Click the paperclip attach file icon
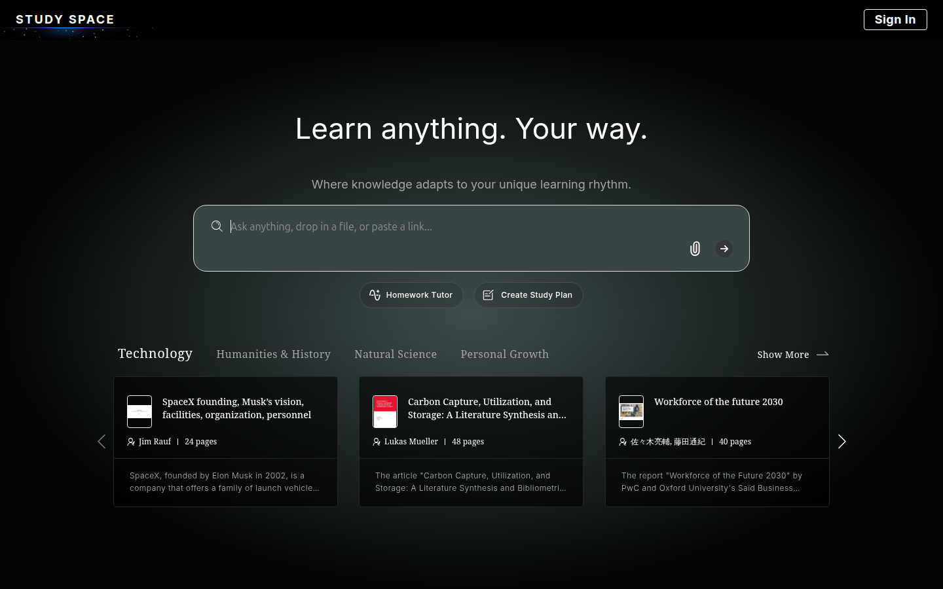Image resolution: width=943 pixels, height=589 pixels. tap(695, 249)
